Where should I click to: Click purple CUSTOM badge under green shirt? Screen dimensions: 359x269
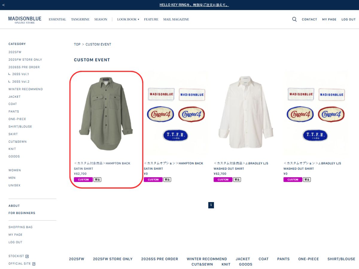(83, 180)
